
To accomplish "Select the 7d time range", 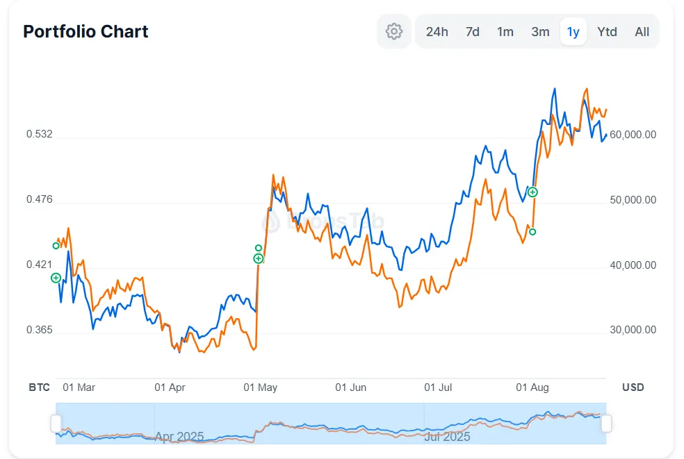I will click(x=473, y=32).
